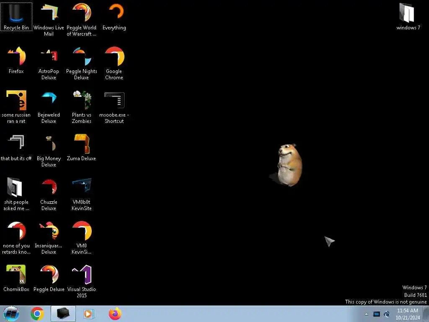Select the Recycle Bin desktop icon
429x322 pixels.
tap(16, 16)
